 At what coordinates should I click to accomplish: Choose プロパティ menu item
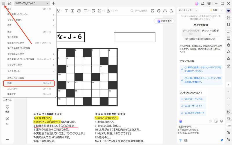click(x=29, y=89)
